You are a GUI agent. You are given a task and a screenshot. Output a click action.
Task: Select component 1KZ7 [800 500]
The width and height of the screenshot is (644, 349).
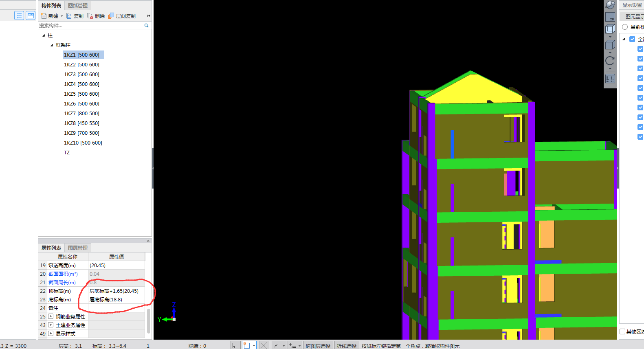pos(81,113)
